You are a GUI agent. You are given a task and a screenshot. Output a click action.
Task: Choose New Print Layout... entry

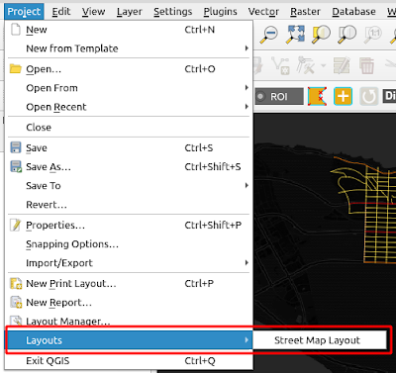click(x=129, y=283)
